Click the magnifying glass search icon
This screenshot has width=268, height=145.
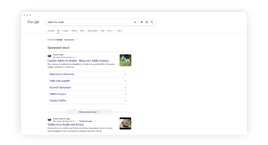pos(152,22)
